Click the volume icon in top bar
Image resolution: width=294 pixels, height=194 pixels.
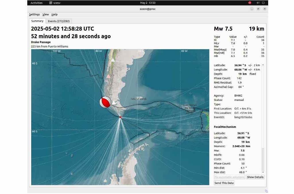click(x=258, y=3)
